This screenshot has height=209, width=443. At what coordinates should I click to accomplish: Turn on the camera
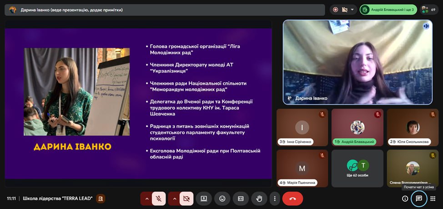click(x=186, y=199)
